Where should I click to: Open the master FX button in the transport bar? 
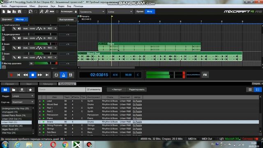[x=205, y=75]
